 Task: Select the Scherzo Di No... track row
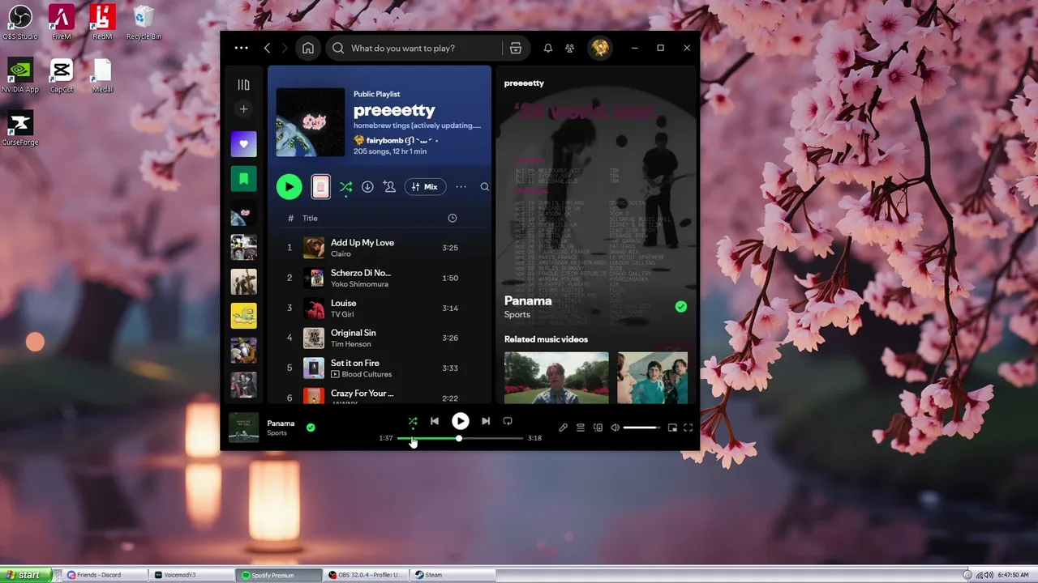tap(380, 278)
